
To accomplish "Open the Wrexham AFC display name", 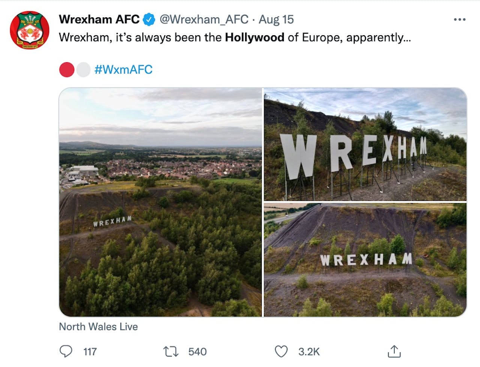I will pos(99,19).
